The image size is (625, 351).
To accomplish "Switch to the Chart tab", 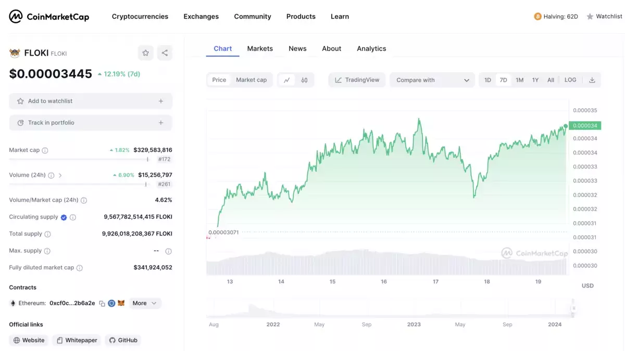I will click(222, 48).
